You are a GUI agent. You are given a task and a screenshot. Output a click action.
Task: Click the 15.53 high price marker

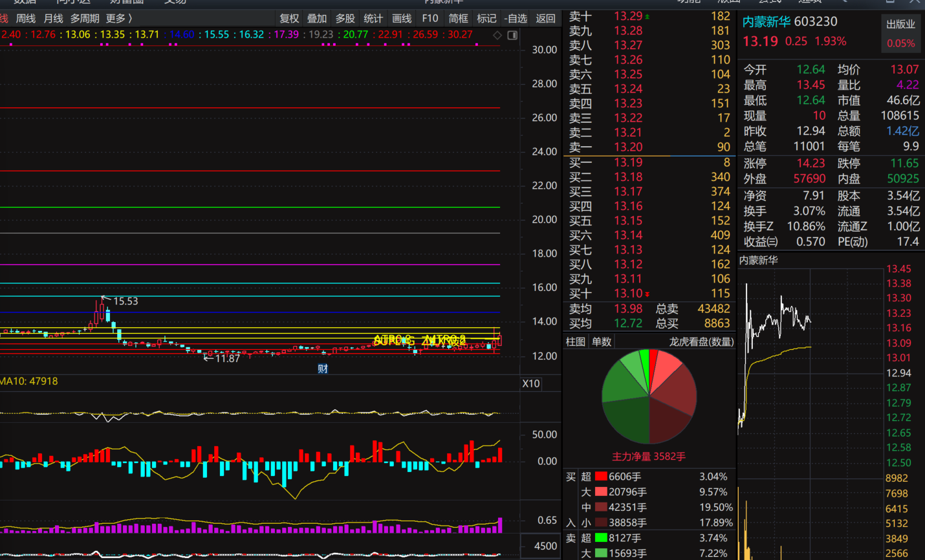pyautogui.click(x=125, y=301)
